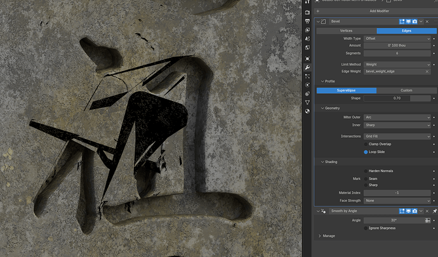
Task: Pin the Smooth by Angle modifier
Action: 435,211
